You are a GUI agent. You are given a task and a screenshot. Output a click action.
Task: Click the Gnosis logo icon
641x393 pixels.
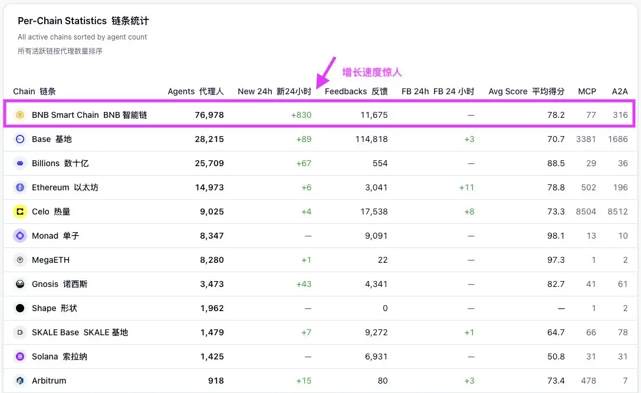pyautogui.click(x=19, y=284)
